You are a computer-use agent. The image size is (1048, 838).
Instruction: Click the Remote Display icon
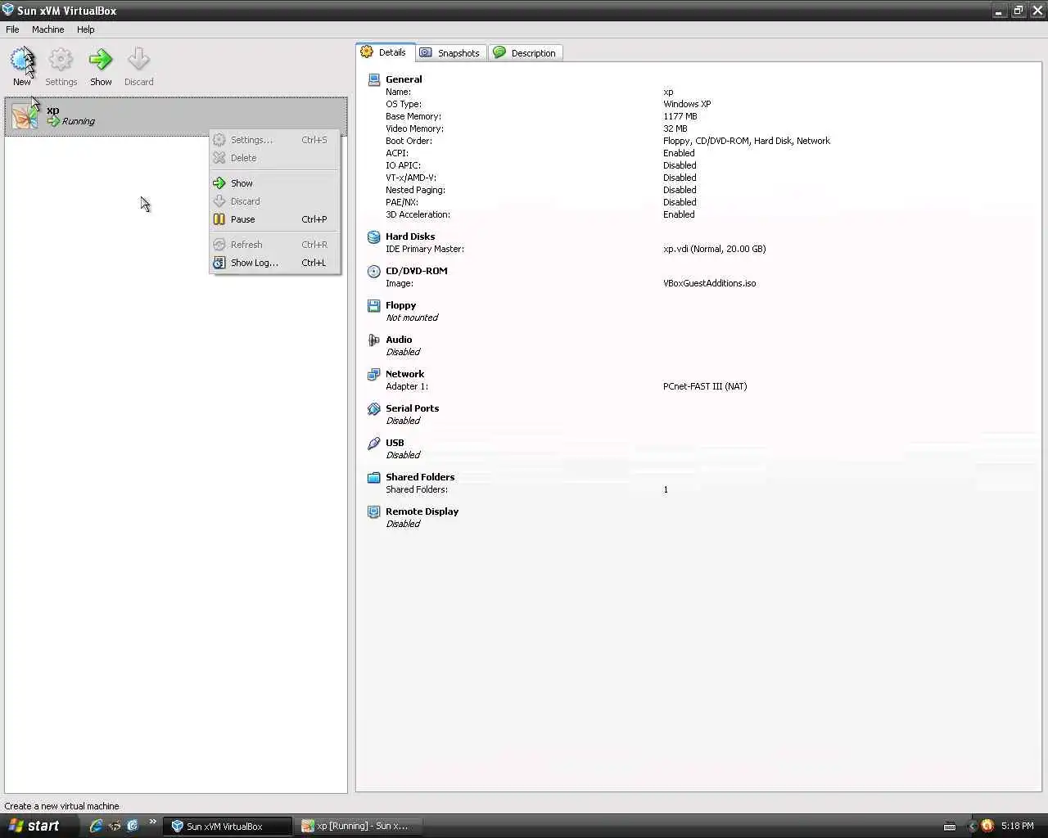374,511
